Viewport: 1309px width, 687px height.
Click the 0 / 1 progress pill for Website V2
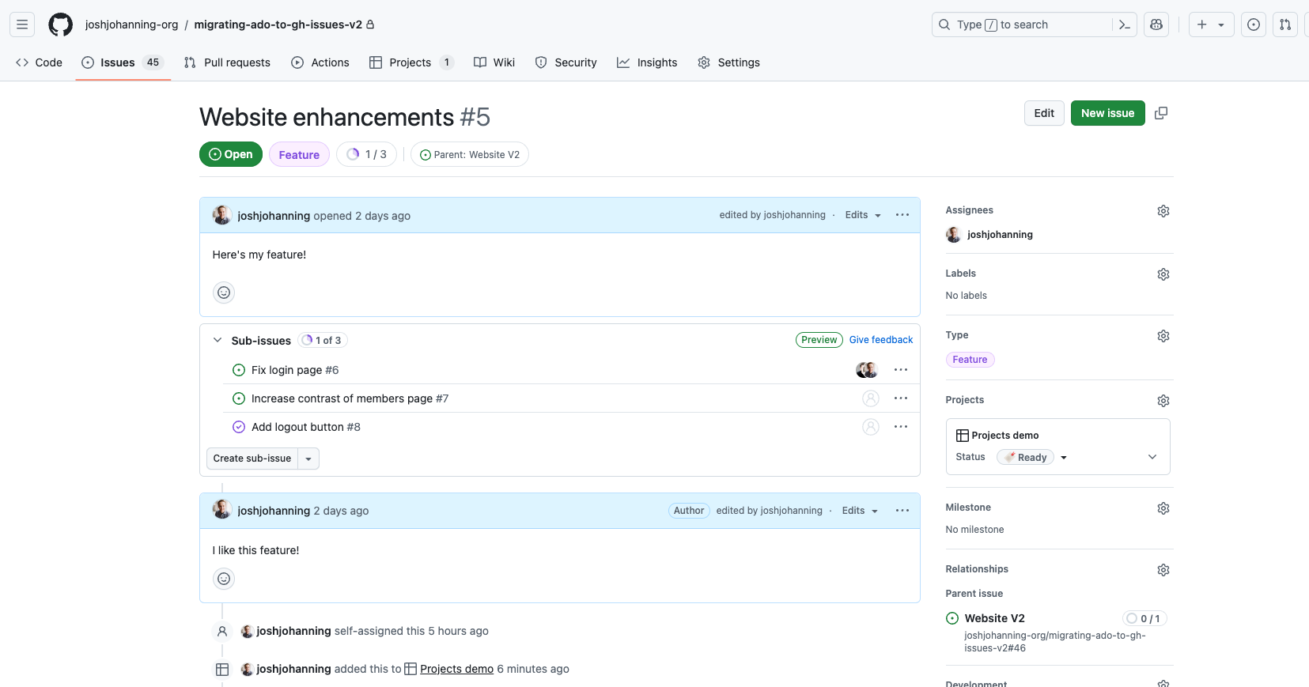coord(1144,618)
